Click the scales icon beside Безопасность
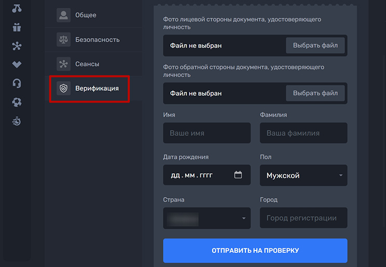This screenshot has width=386, height=267. (63, 39)
